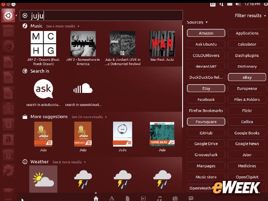Viewport: 268px width, 201px height.
Task: Open the sound volume indicator
Action: tap(238, 4)
